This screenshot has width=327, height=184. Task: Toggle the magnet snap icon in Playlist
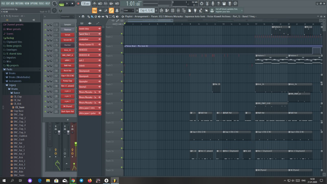click(83, 16)
